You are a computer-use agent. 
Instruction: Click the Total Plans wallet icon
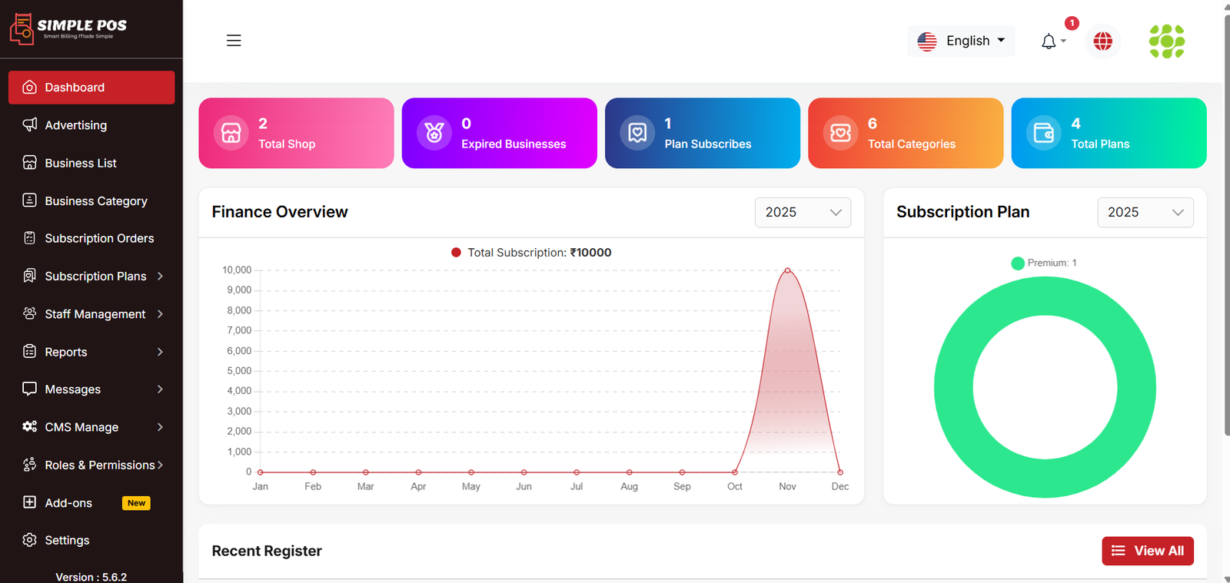point(1044,133)
